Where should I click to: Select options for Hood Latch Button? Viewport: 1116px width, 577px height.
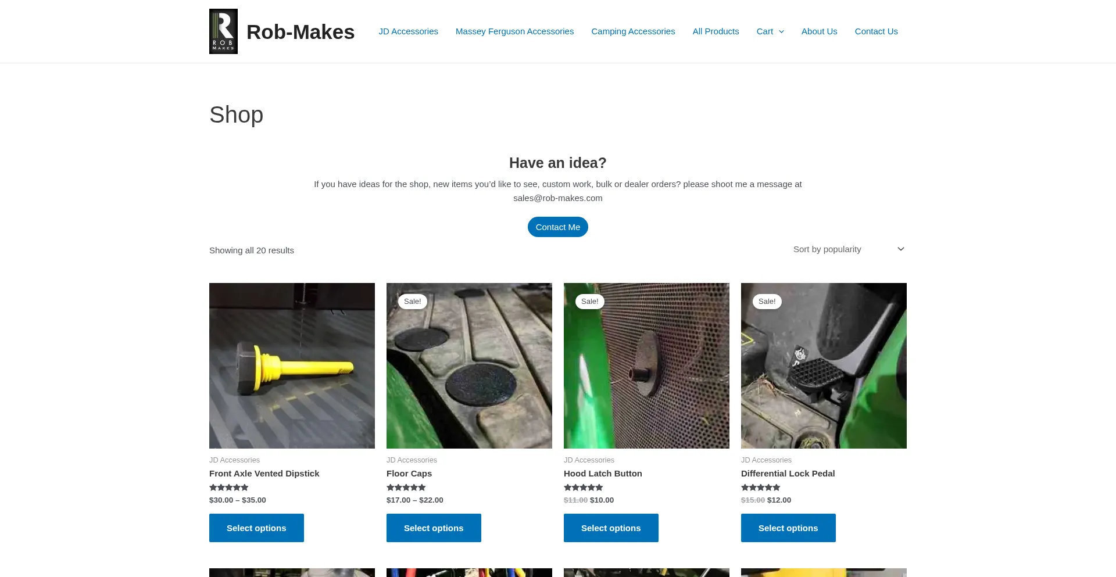pos(611,528)
